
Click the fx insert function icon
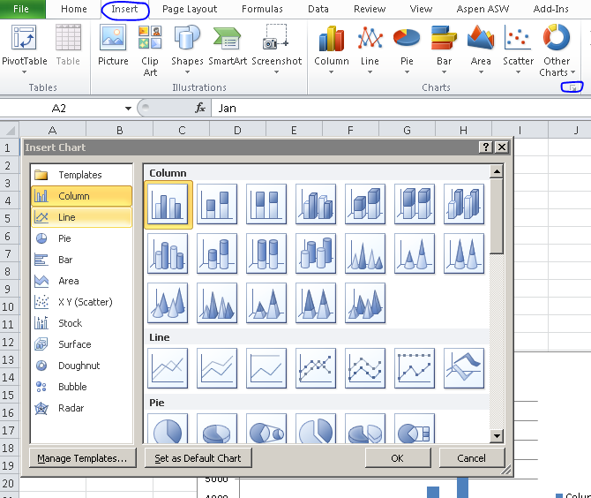pos(200,109)
